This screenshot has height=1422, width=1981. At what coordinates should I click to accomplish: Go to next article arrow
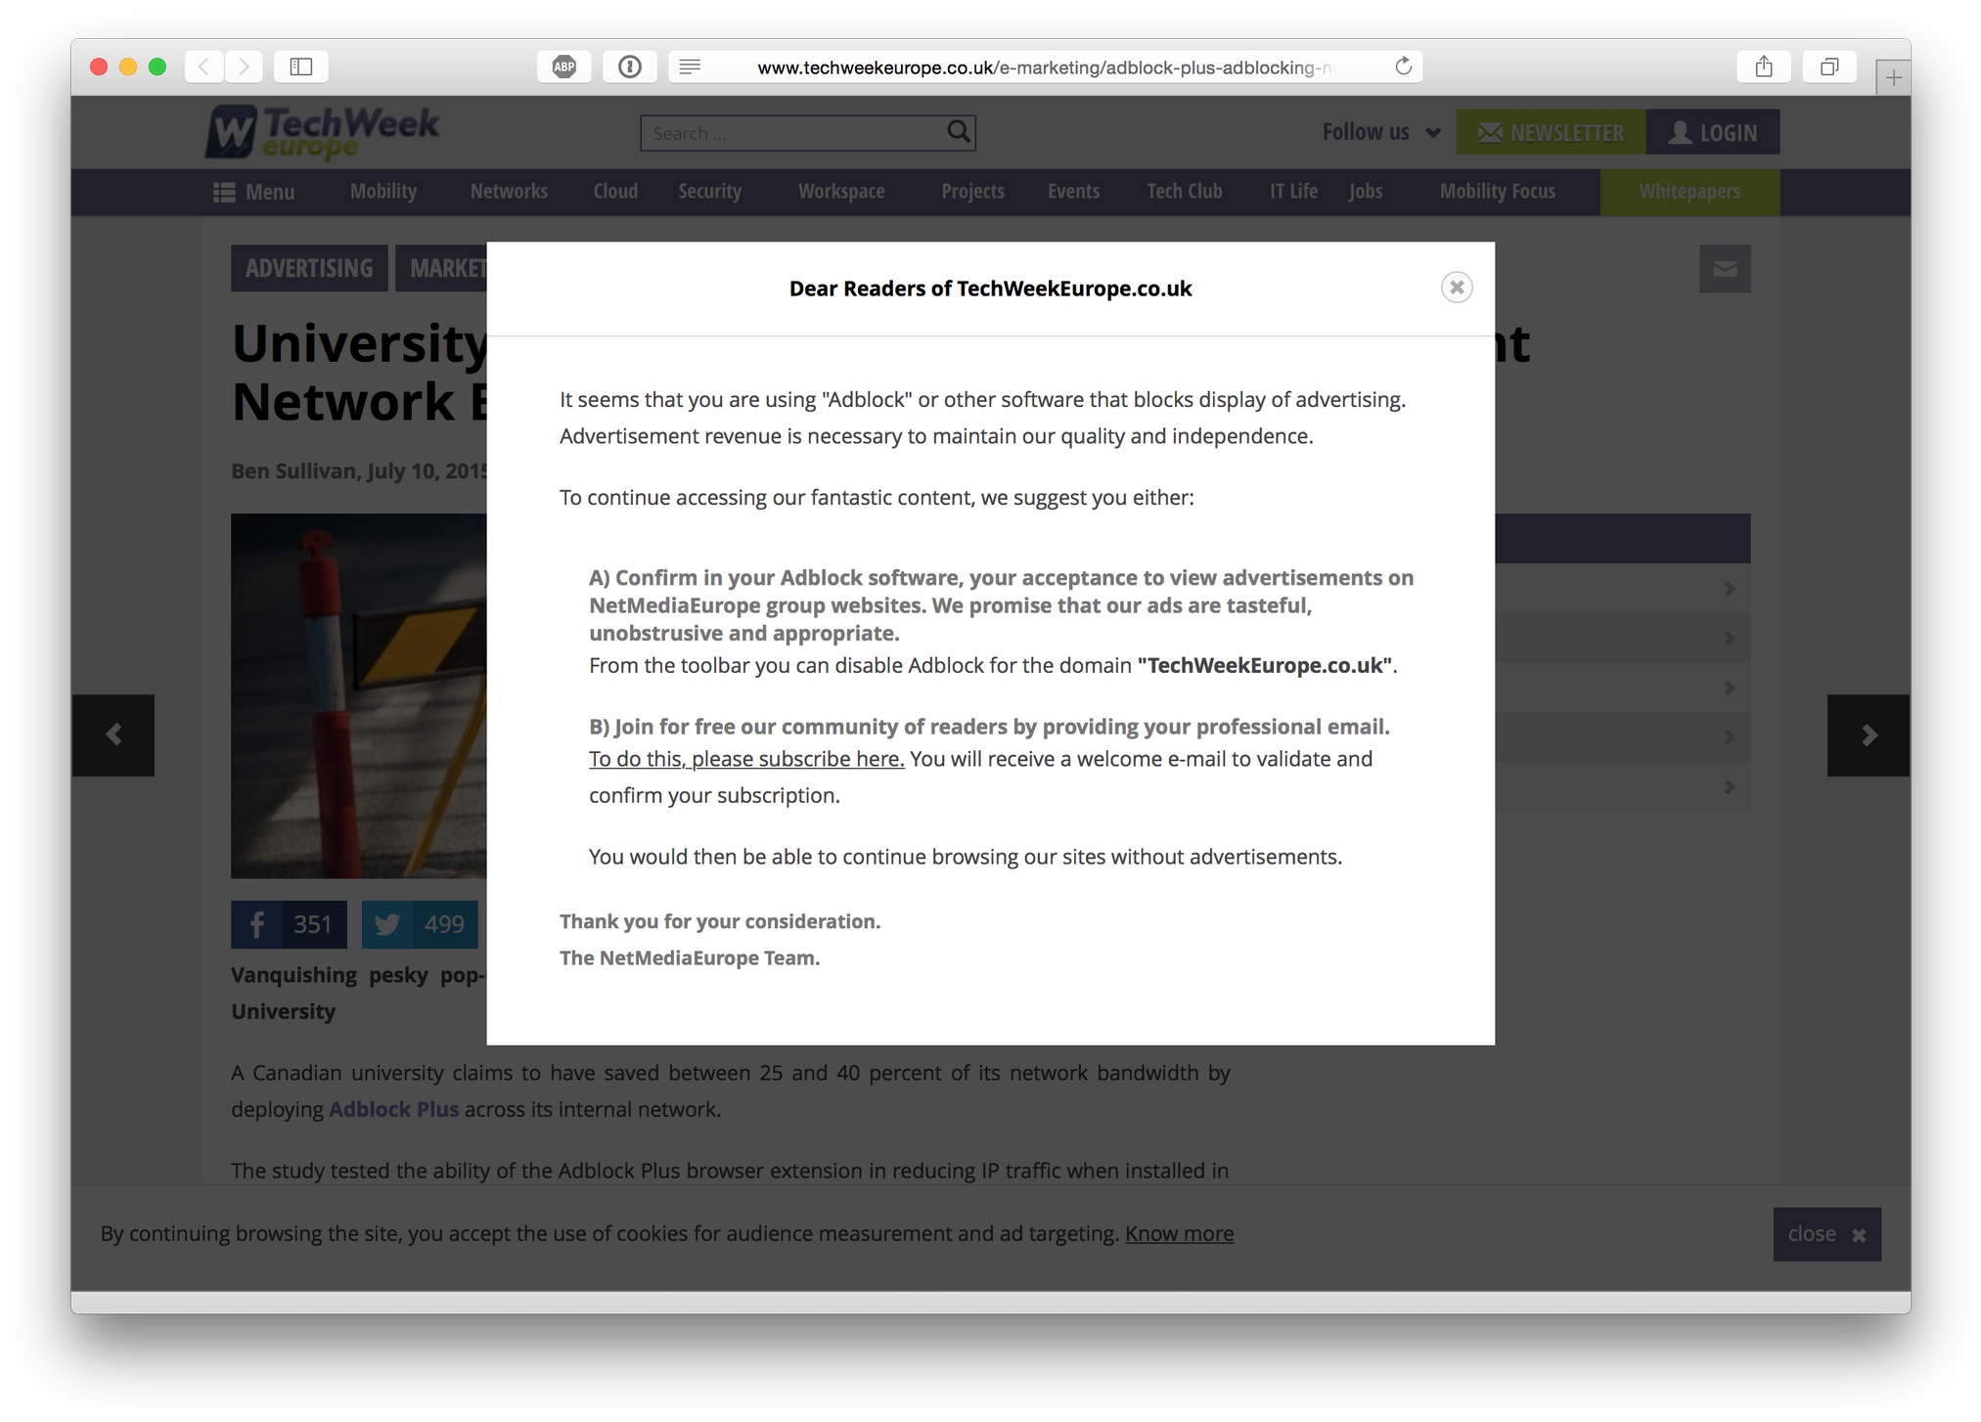coord(1868,735)
